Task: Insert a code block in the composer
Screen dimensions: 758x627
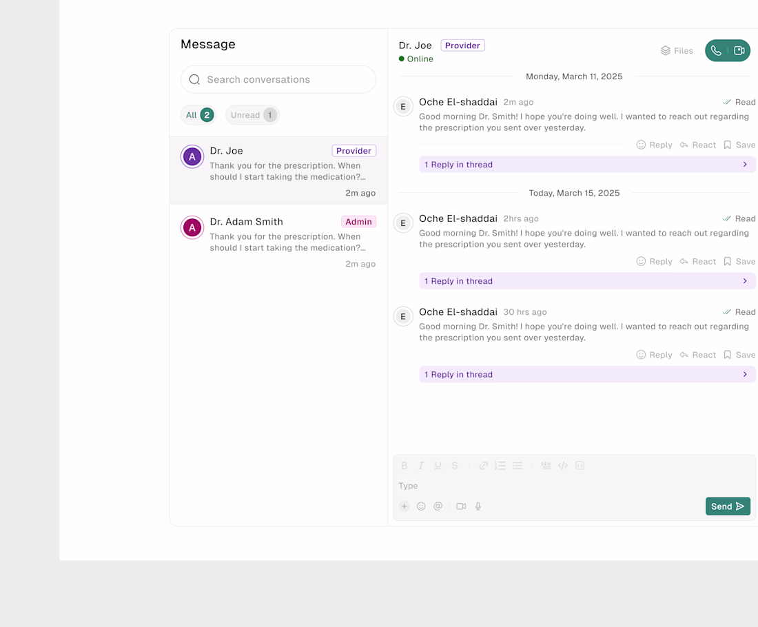Action: (x=580, y=466)
